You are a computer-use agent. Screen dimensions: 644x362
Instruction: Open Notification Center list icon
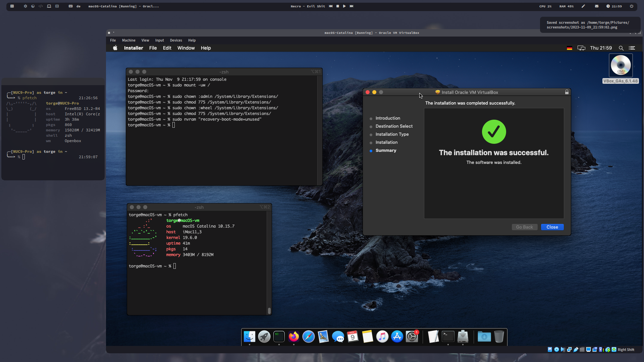[x=632, y=48]
